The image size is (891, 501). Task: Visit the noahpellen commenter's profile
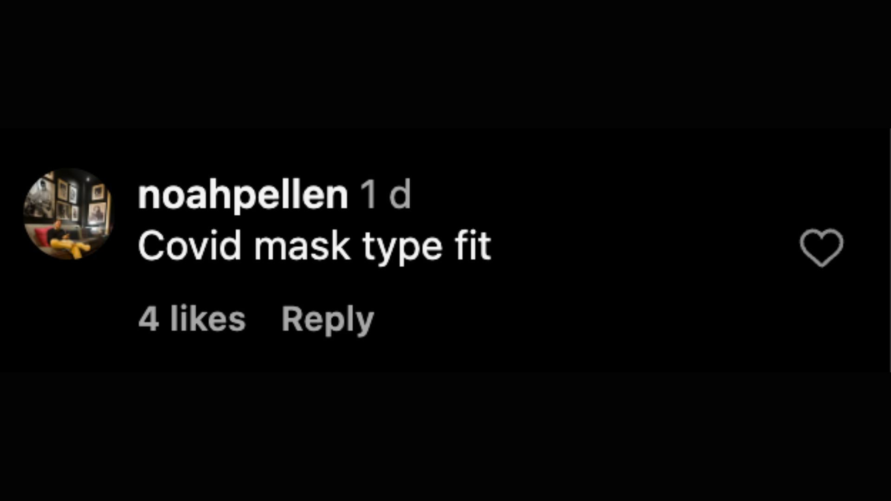tap(243, 195)
